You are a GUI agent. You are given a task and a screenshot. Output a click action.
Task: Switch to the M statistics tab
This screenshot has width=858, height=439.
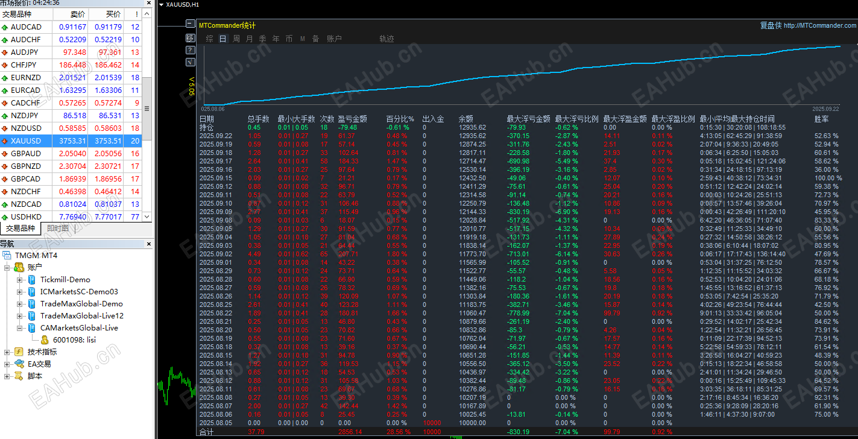(x=302, y=39)
